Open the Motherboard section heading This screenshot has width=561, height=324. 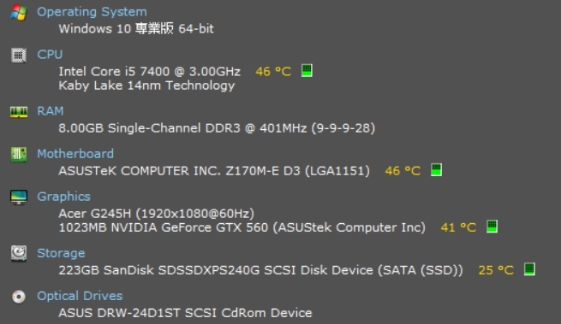[x=75, y=154]
